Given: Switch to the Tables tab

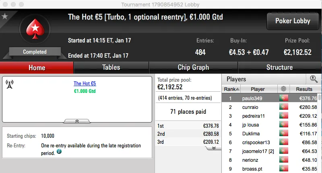Looking at the screenshot, I should (111, 67).
